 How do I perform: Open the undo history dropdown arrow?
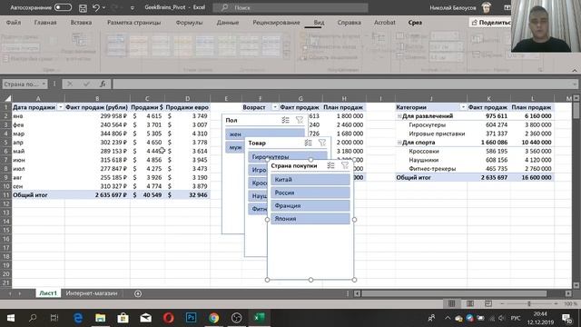coord(103,7)
